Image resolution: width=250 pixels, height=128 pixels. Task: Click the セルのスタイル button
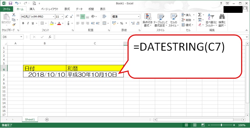(x=173, y=20)
